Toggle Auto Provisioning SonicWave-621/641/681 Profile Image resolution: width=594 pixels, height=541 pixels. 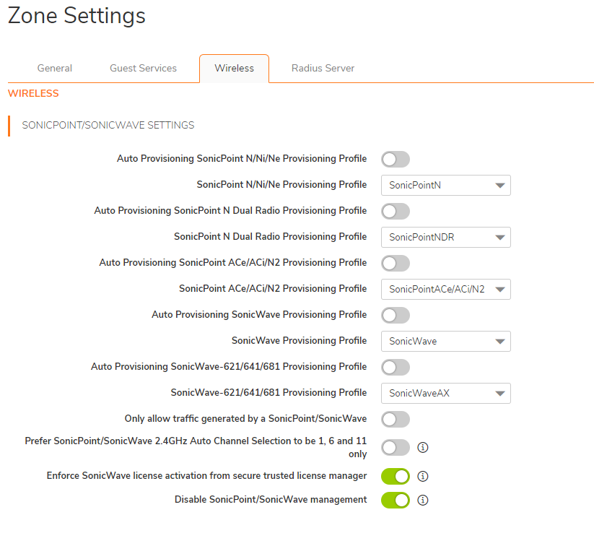pyautogui.click(x=396, y=367)
